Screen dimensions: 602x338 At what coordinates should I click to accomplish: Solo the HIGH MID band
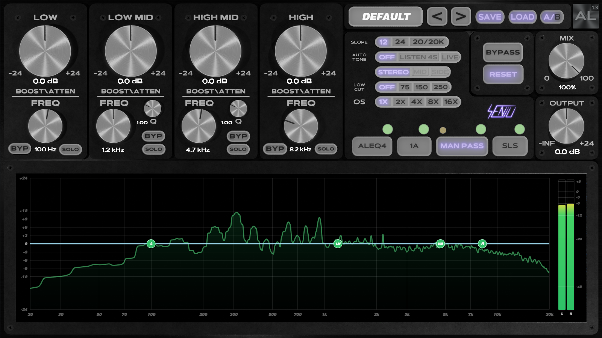click(238, 149)
